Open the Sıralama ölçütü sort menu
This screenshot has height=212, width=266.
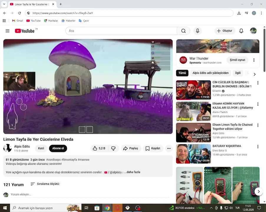pyautogui.click(x=45, y=184)
